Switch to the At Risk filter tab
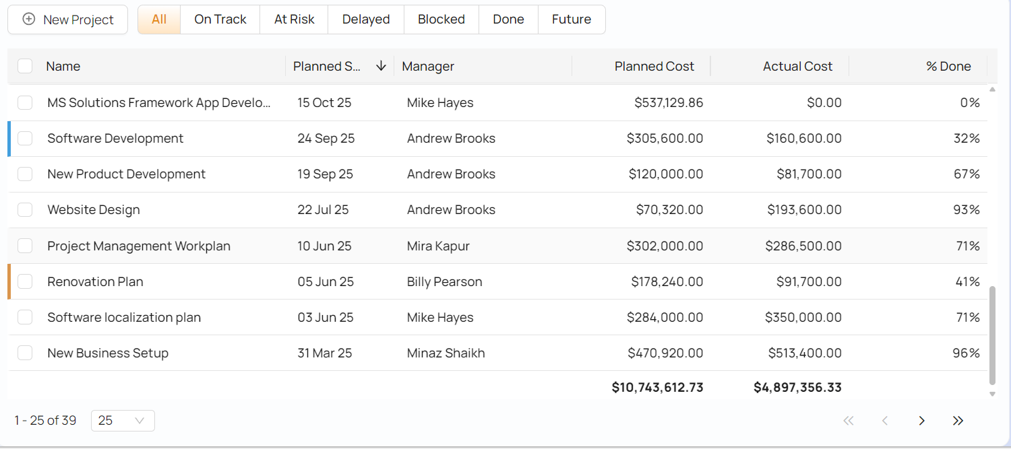The width and height of the screenshot is (1011, 449). click(x=294, y=20)
